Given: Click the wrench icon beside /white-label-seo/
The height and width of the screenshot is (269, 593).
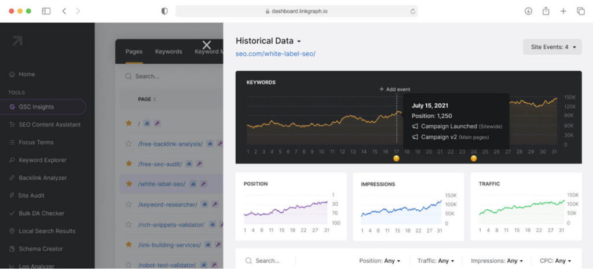Looking at the screenshot, I should [203, 184].
